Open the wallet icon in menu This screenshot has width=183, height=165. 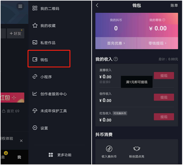35,59
